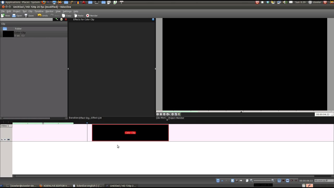Switch to the Clip Monitor tab
Image resolution: width=334 pixels, height=188 pixels.
[162, 118]
